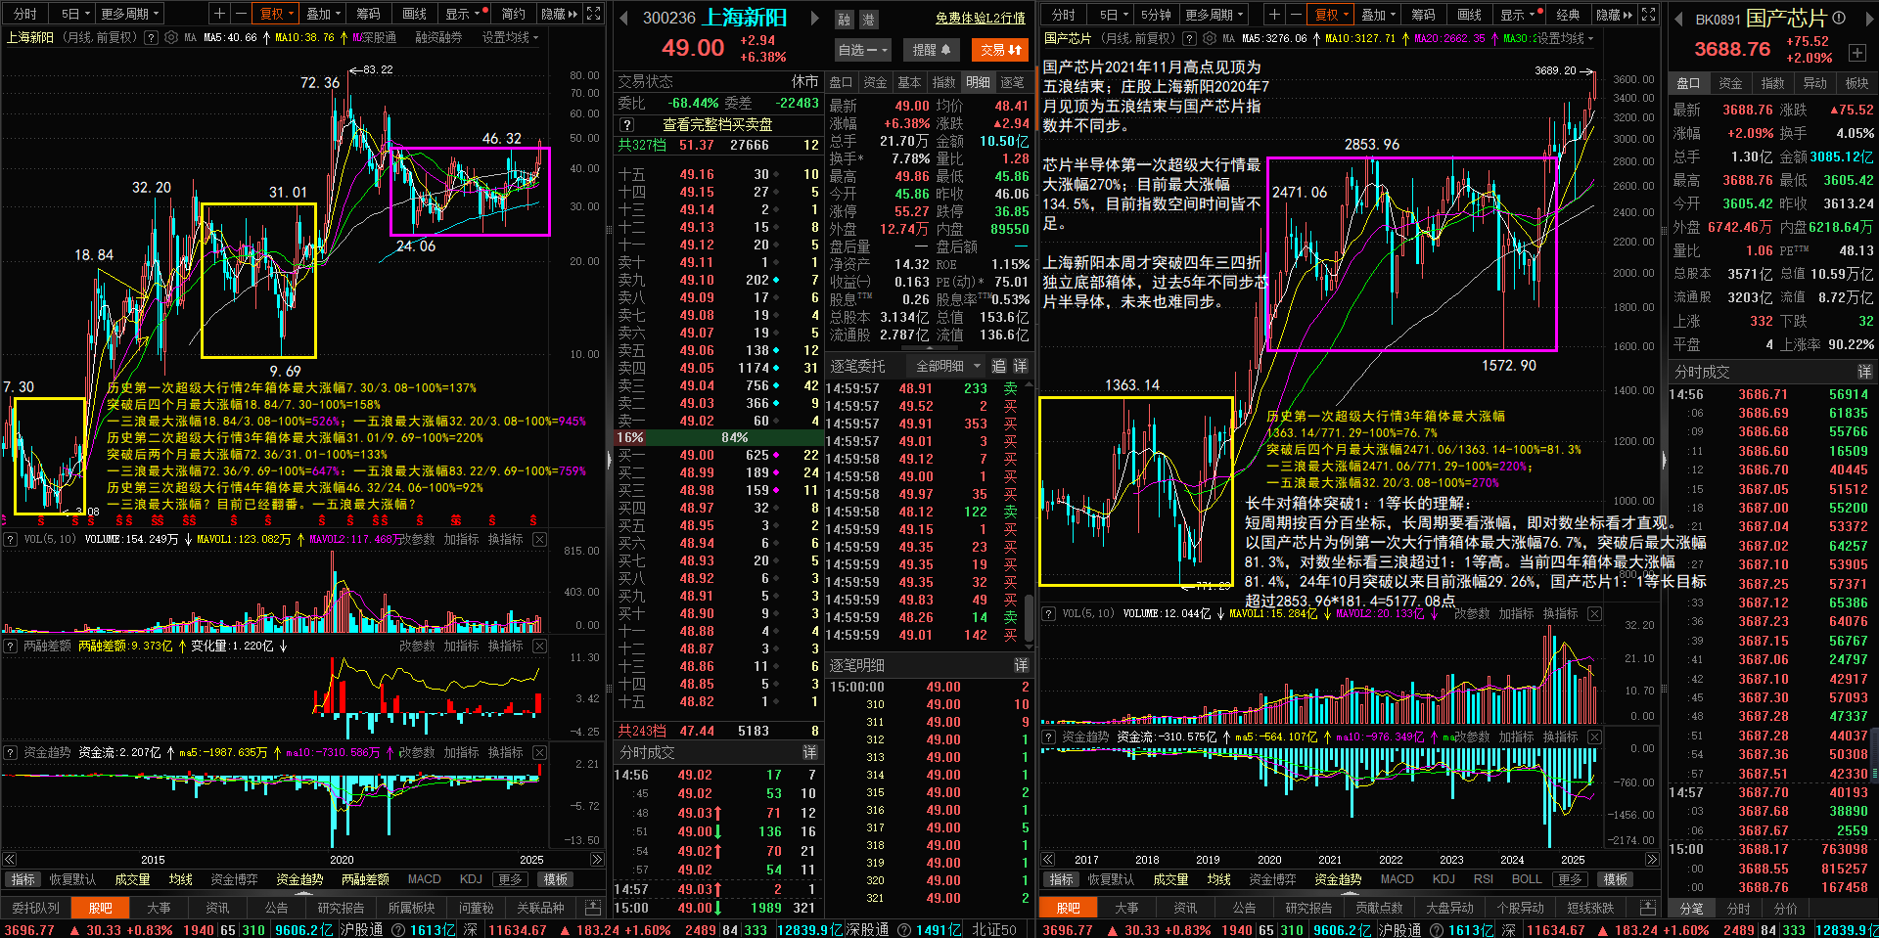Zoom in the right chart with plus icon
Viewport: 1879px width, 938px height.
(x=1273, y=14)
